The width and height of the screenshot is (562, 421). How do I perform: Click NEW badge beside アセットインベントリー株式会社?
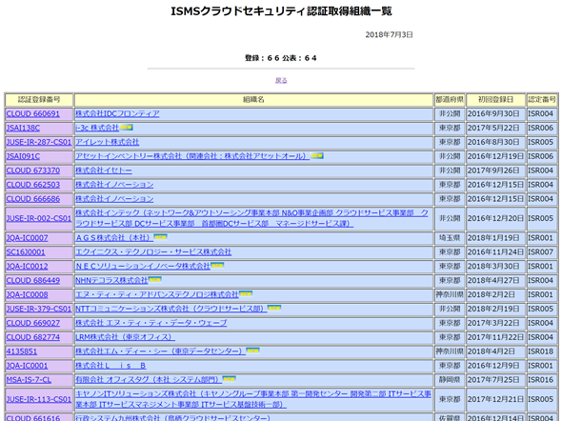coord(317,155)
